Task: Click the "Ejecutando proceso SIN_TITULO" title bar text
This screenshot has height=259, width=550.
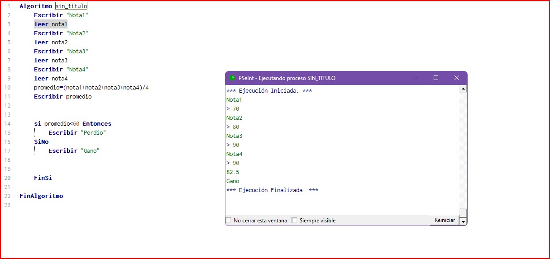Action: click(x=287, y=78)
